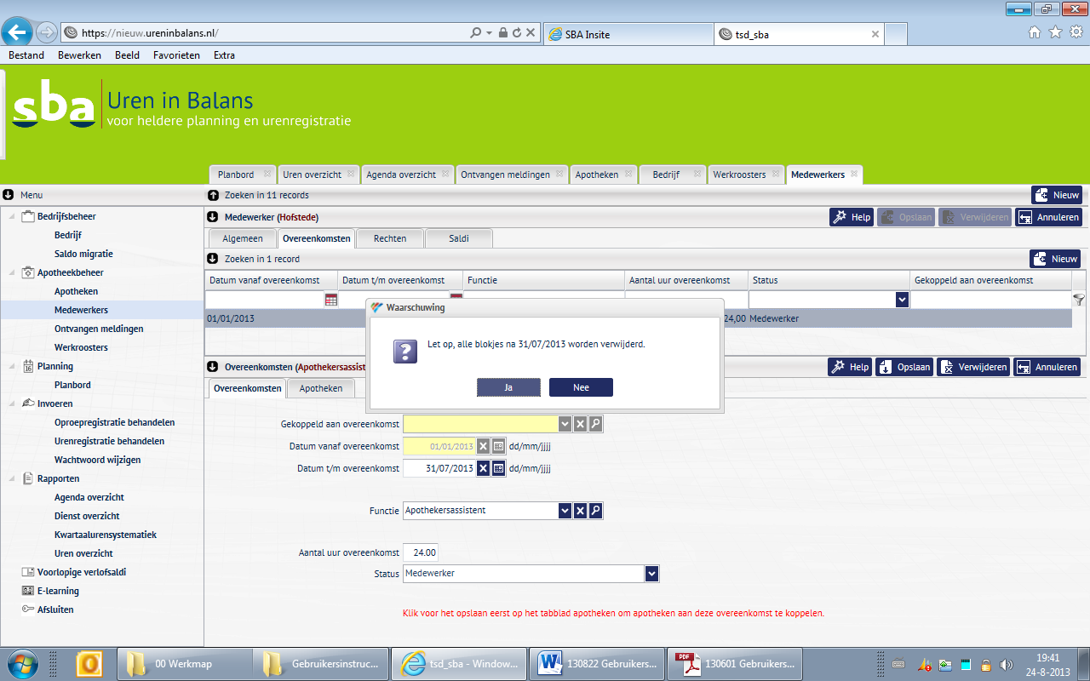This screenshot has height=681, width=1090.
Task: Collapse the Medewerker (Hofstede) section
Action: 213,217
